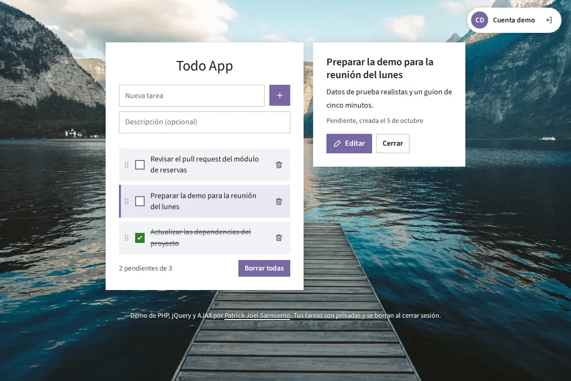Click drag handle of 'Actualizar las dependencias' task
Screen dimensions: 571x381
(x=127, y=238)
